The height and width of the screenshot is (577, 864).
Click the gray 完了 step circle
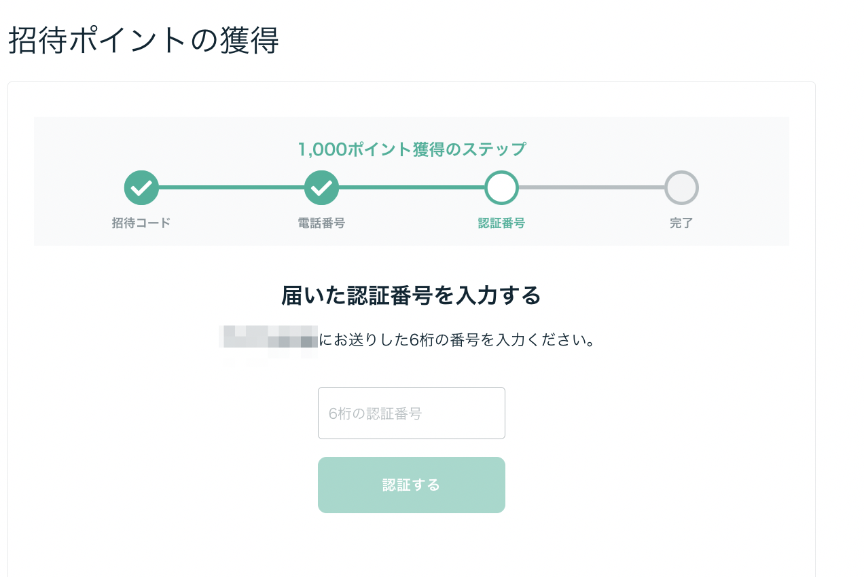(681, 187)
